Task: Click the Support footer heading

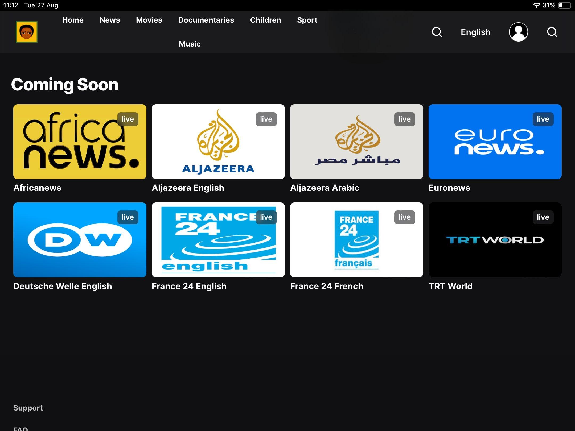Action: 28,408
